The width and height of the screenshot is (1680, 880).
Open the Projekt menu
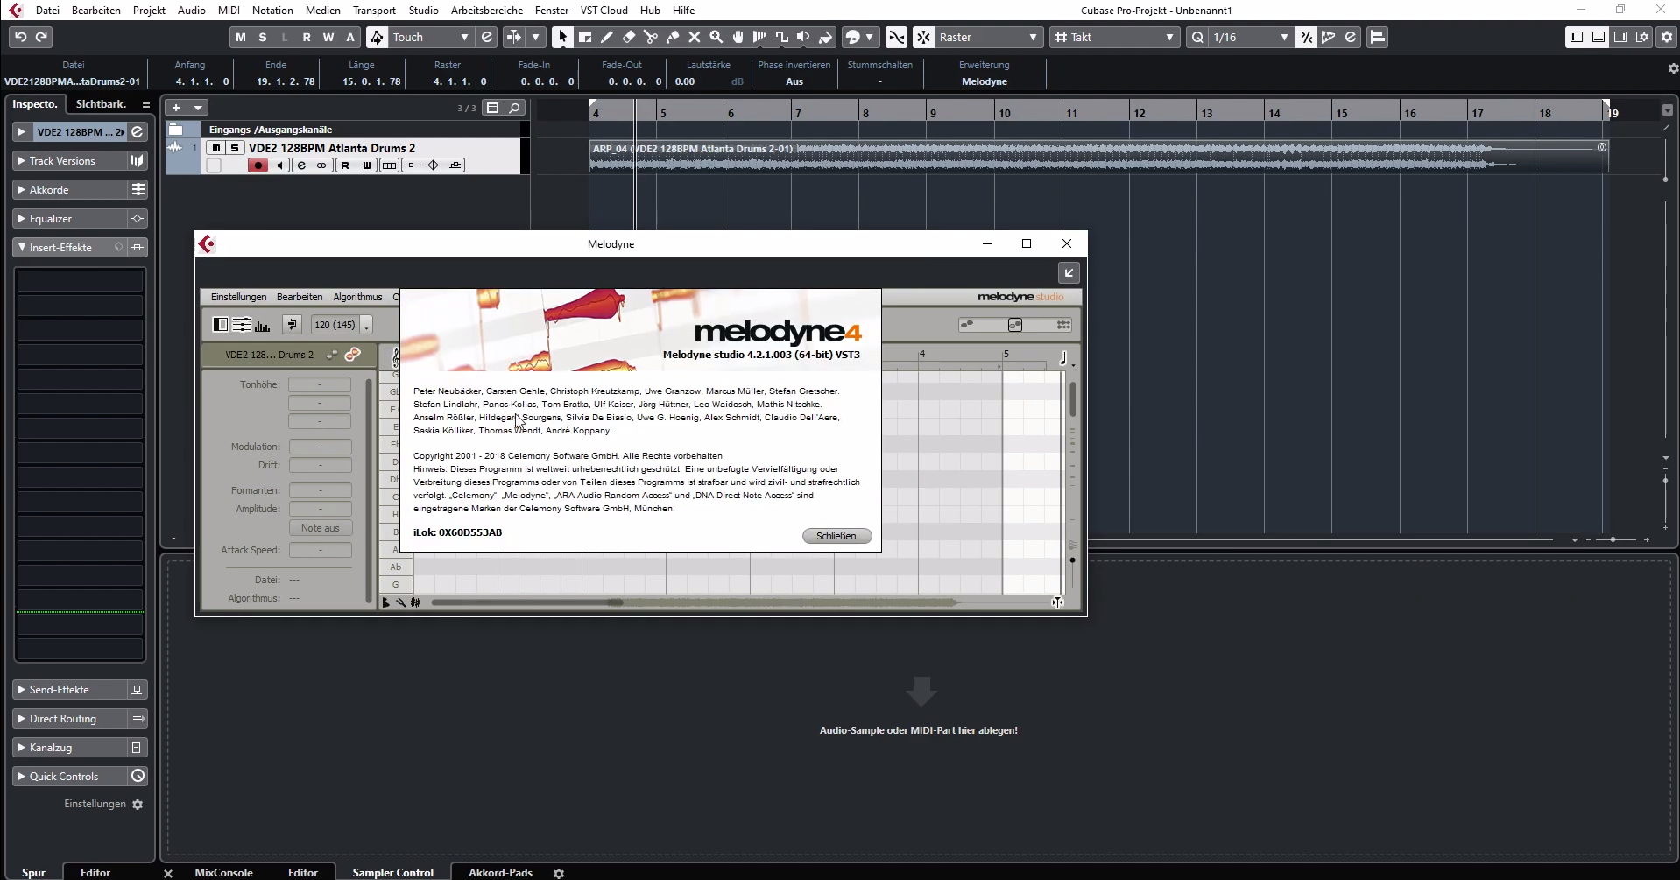point(149,11)
